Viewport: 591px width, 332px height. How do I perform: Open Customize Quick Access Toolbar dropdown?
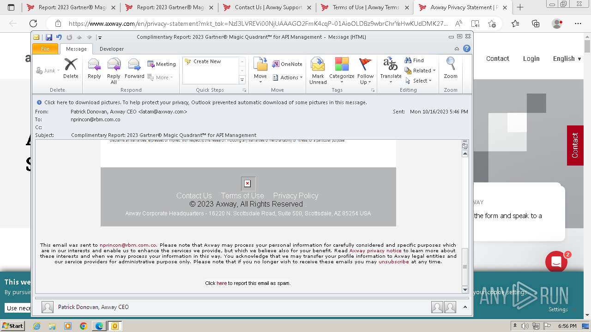[100, 38]
